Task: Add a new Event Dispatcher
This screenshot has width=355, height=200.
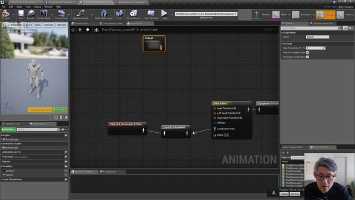Action: click(x=66, y=179)
